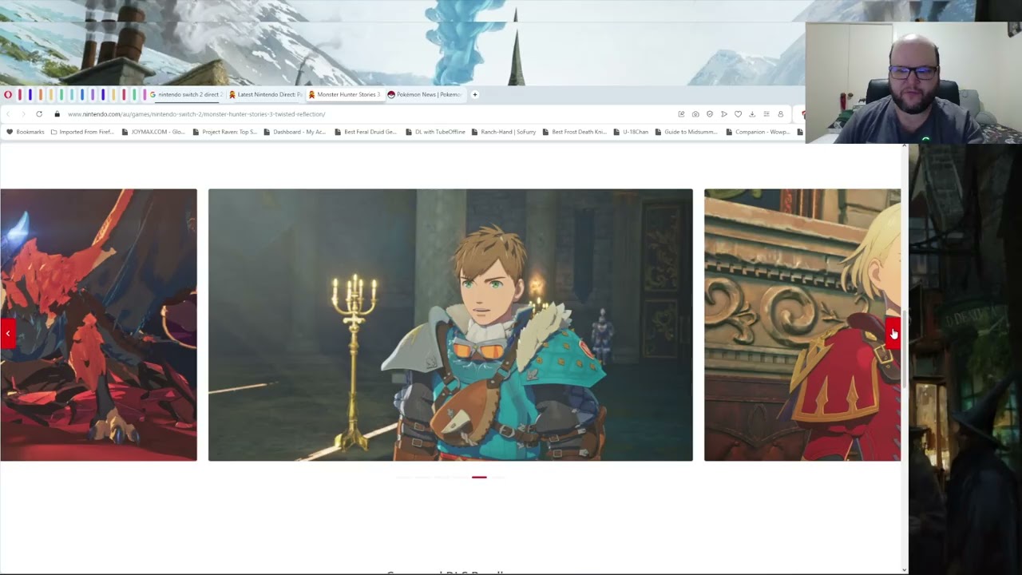Click the play/send flow icon in toolbar
The width and height of the screenshot is (1022, 575).
tap(724, 114)
